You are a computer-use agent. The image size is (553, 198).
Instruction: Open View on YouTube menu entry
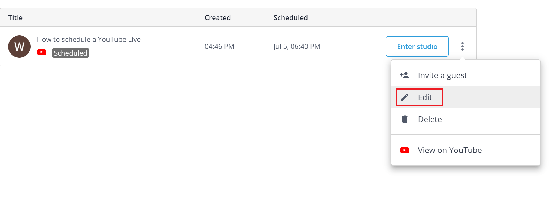tap(450, 150)
